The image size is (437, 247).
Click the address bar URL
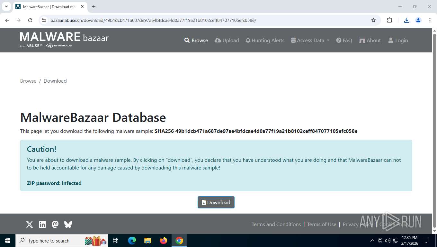(x=153, y=20)
